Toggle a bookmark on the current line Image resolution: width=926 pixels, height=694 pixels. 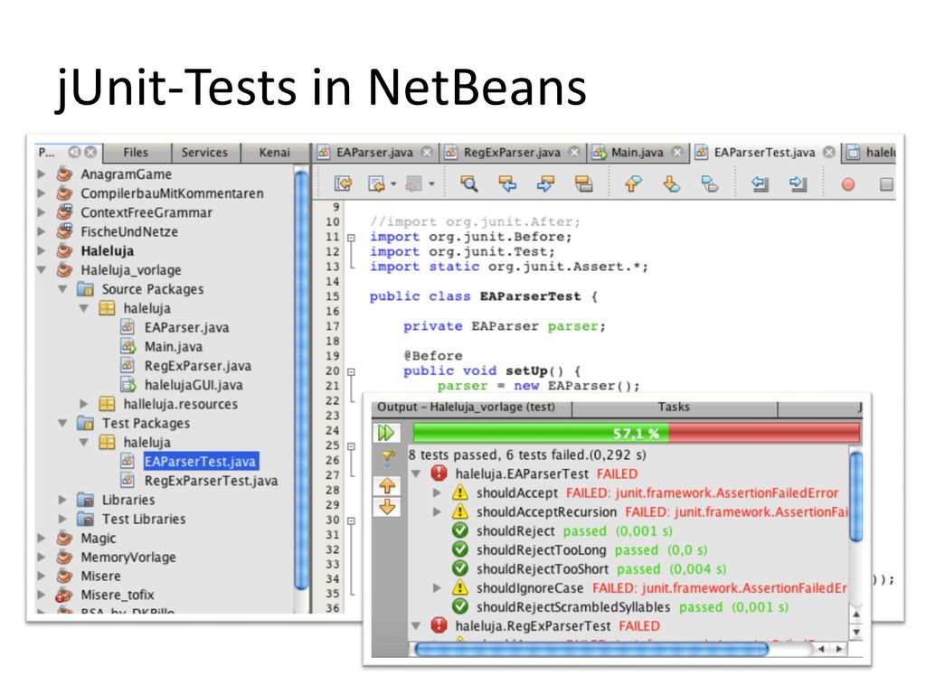coord(709,183)
